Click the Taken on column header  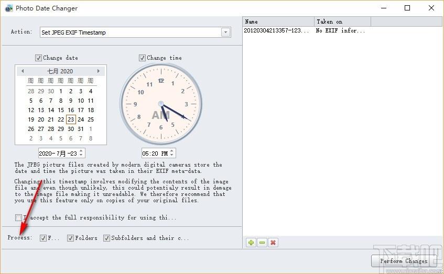click(x=343, y=21)
